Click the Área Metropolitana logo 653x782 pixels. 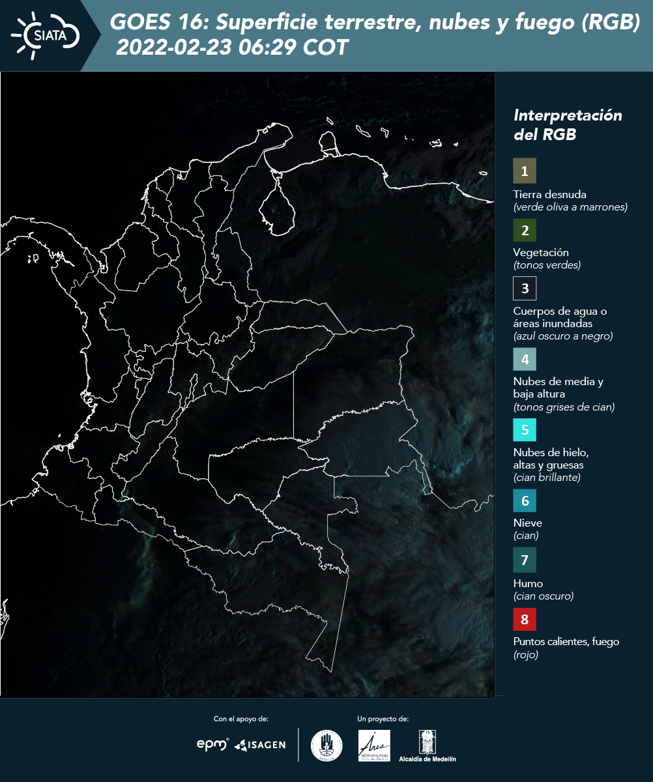[x=375, y=746]
